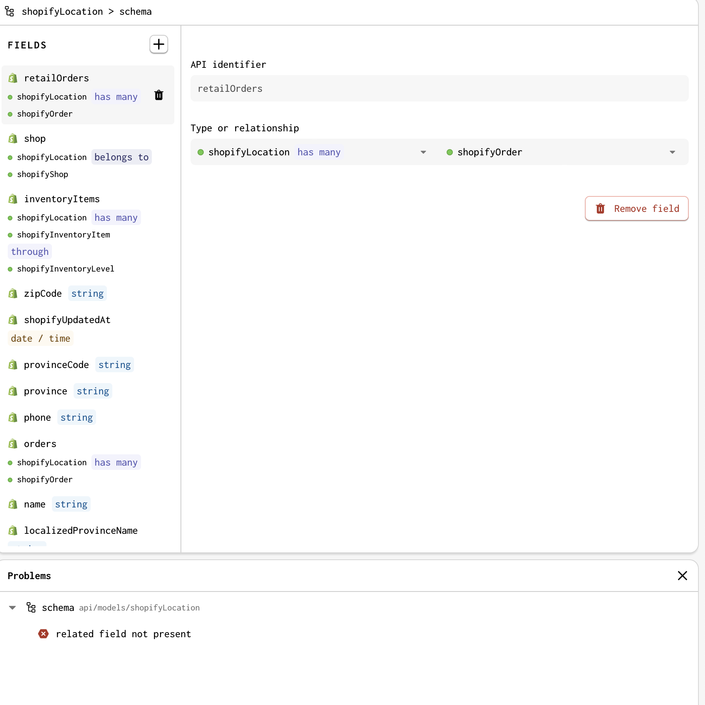Image resolution: width=705 pixels, height=705 pixels.
Task: Open the shopifyOrder related model dropdown
Action: click(672, 152)
